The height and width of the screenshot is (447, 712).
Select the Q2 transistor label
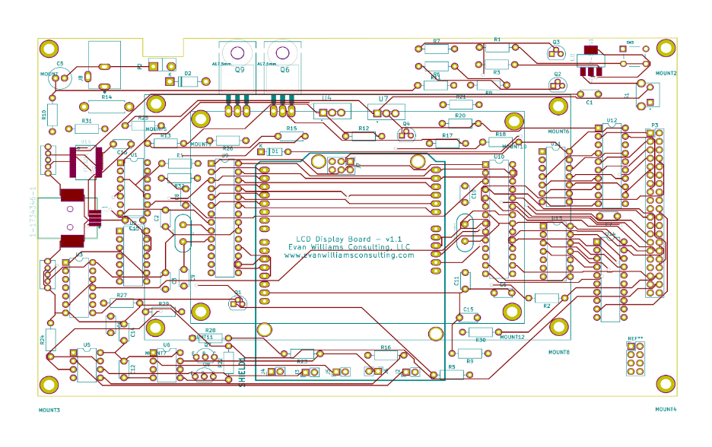[558, 74]
